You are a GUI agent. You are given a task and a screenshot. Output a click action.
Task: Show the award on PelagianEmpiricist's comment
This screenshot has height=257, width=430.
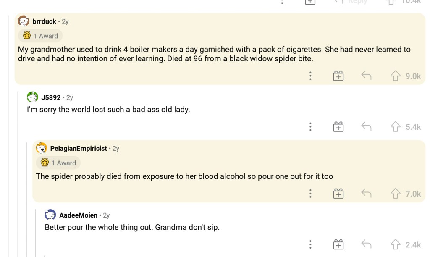tap(58, 163)
